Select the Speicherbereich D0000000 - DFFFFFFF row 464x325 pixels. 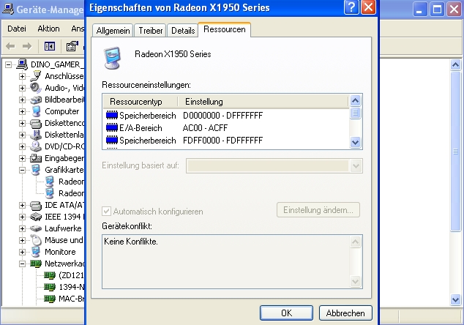pos(225,116)
